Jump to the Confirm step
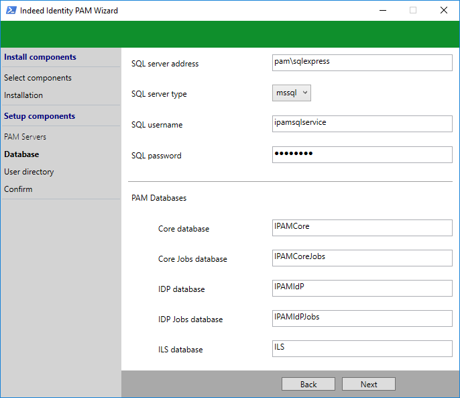Screen dimensions: 460x398 click(18, 189)
